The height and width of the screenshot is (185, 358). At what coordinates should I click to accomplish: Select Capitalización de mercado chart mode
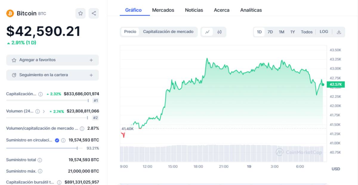pos(168,32)
